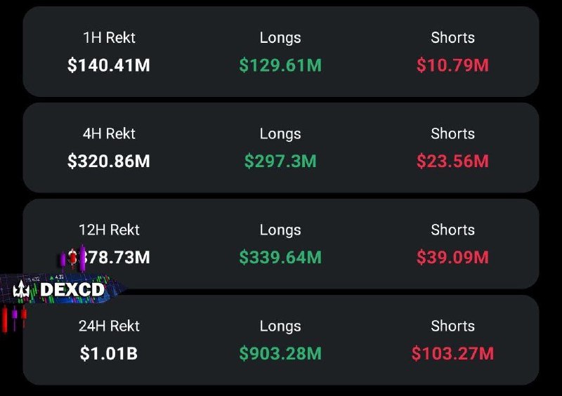Click the DEXCD watermark text
The image size is (562, 396).
tap(72, 289)
